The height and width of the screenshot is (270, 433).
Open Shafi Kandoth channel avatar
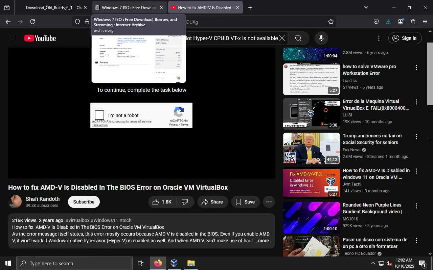point(15,201)
